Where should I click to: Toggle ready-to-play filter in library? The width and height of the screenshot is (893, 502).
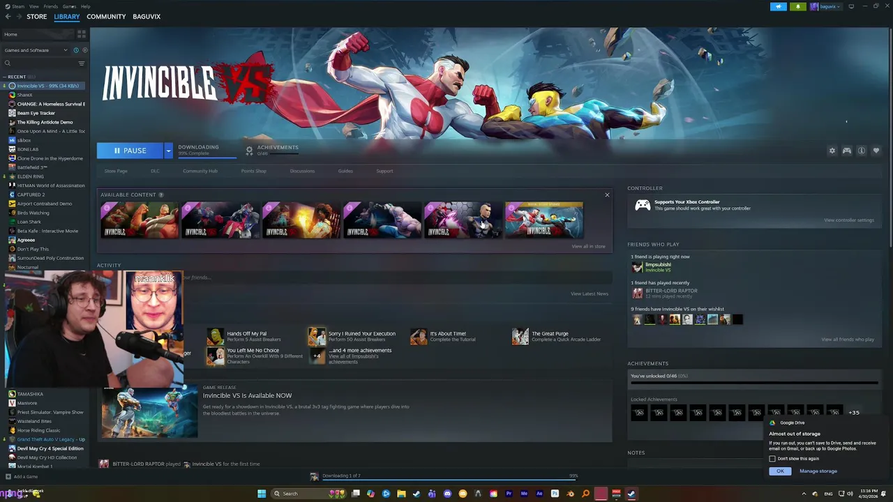[x=85, y=50]
